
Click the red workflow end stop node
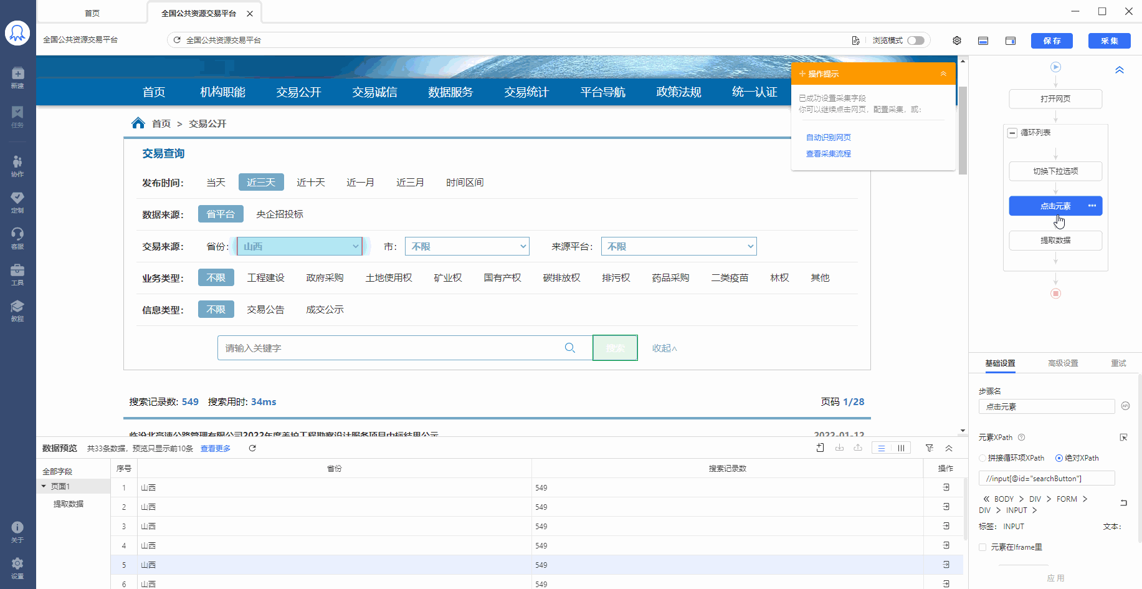point(1055,294)
